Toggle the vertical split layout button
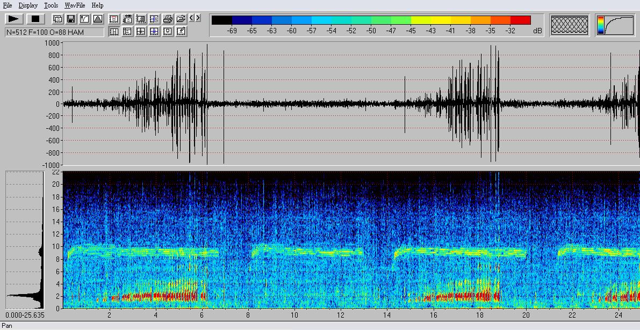640x330 pixels. (x=114, y=32)
